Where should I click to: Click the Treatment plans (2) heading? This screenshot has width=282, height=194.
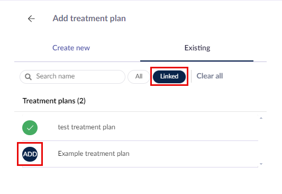(54, 101)
